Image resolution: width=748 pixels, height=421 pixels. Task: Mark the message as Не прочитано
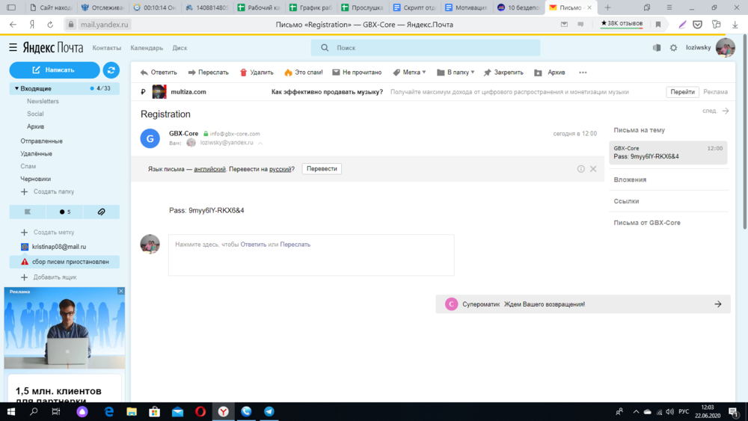(357, 73)
